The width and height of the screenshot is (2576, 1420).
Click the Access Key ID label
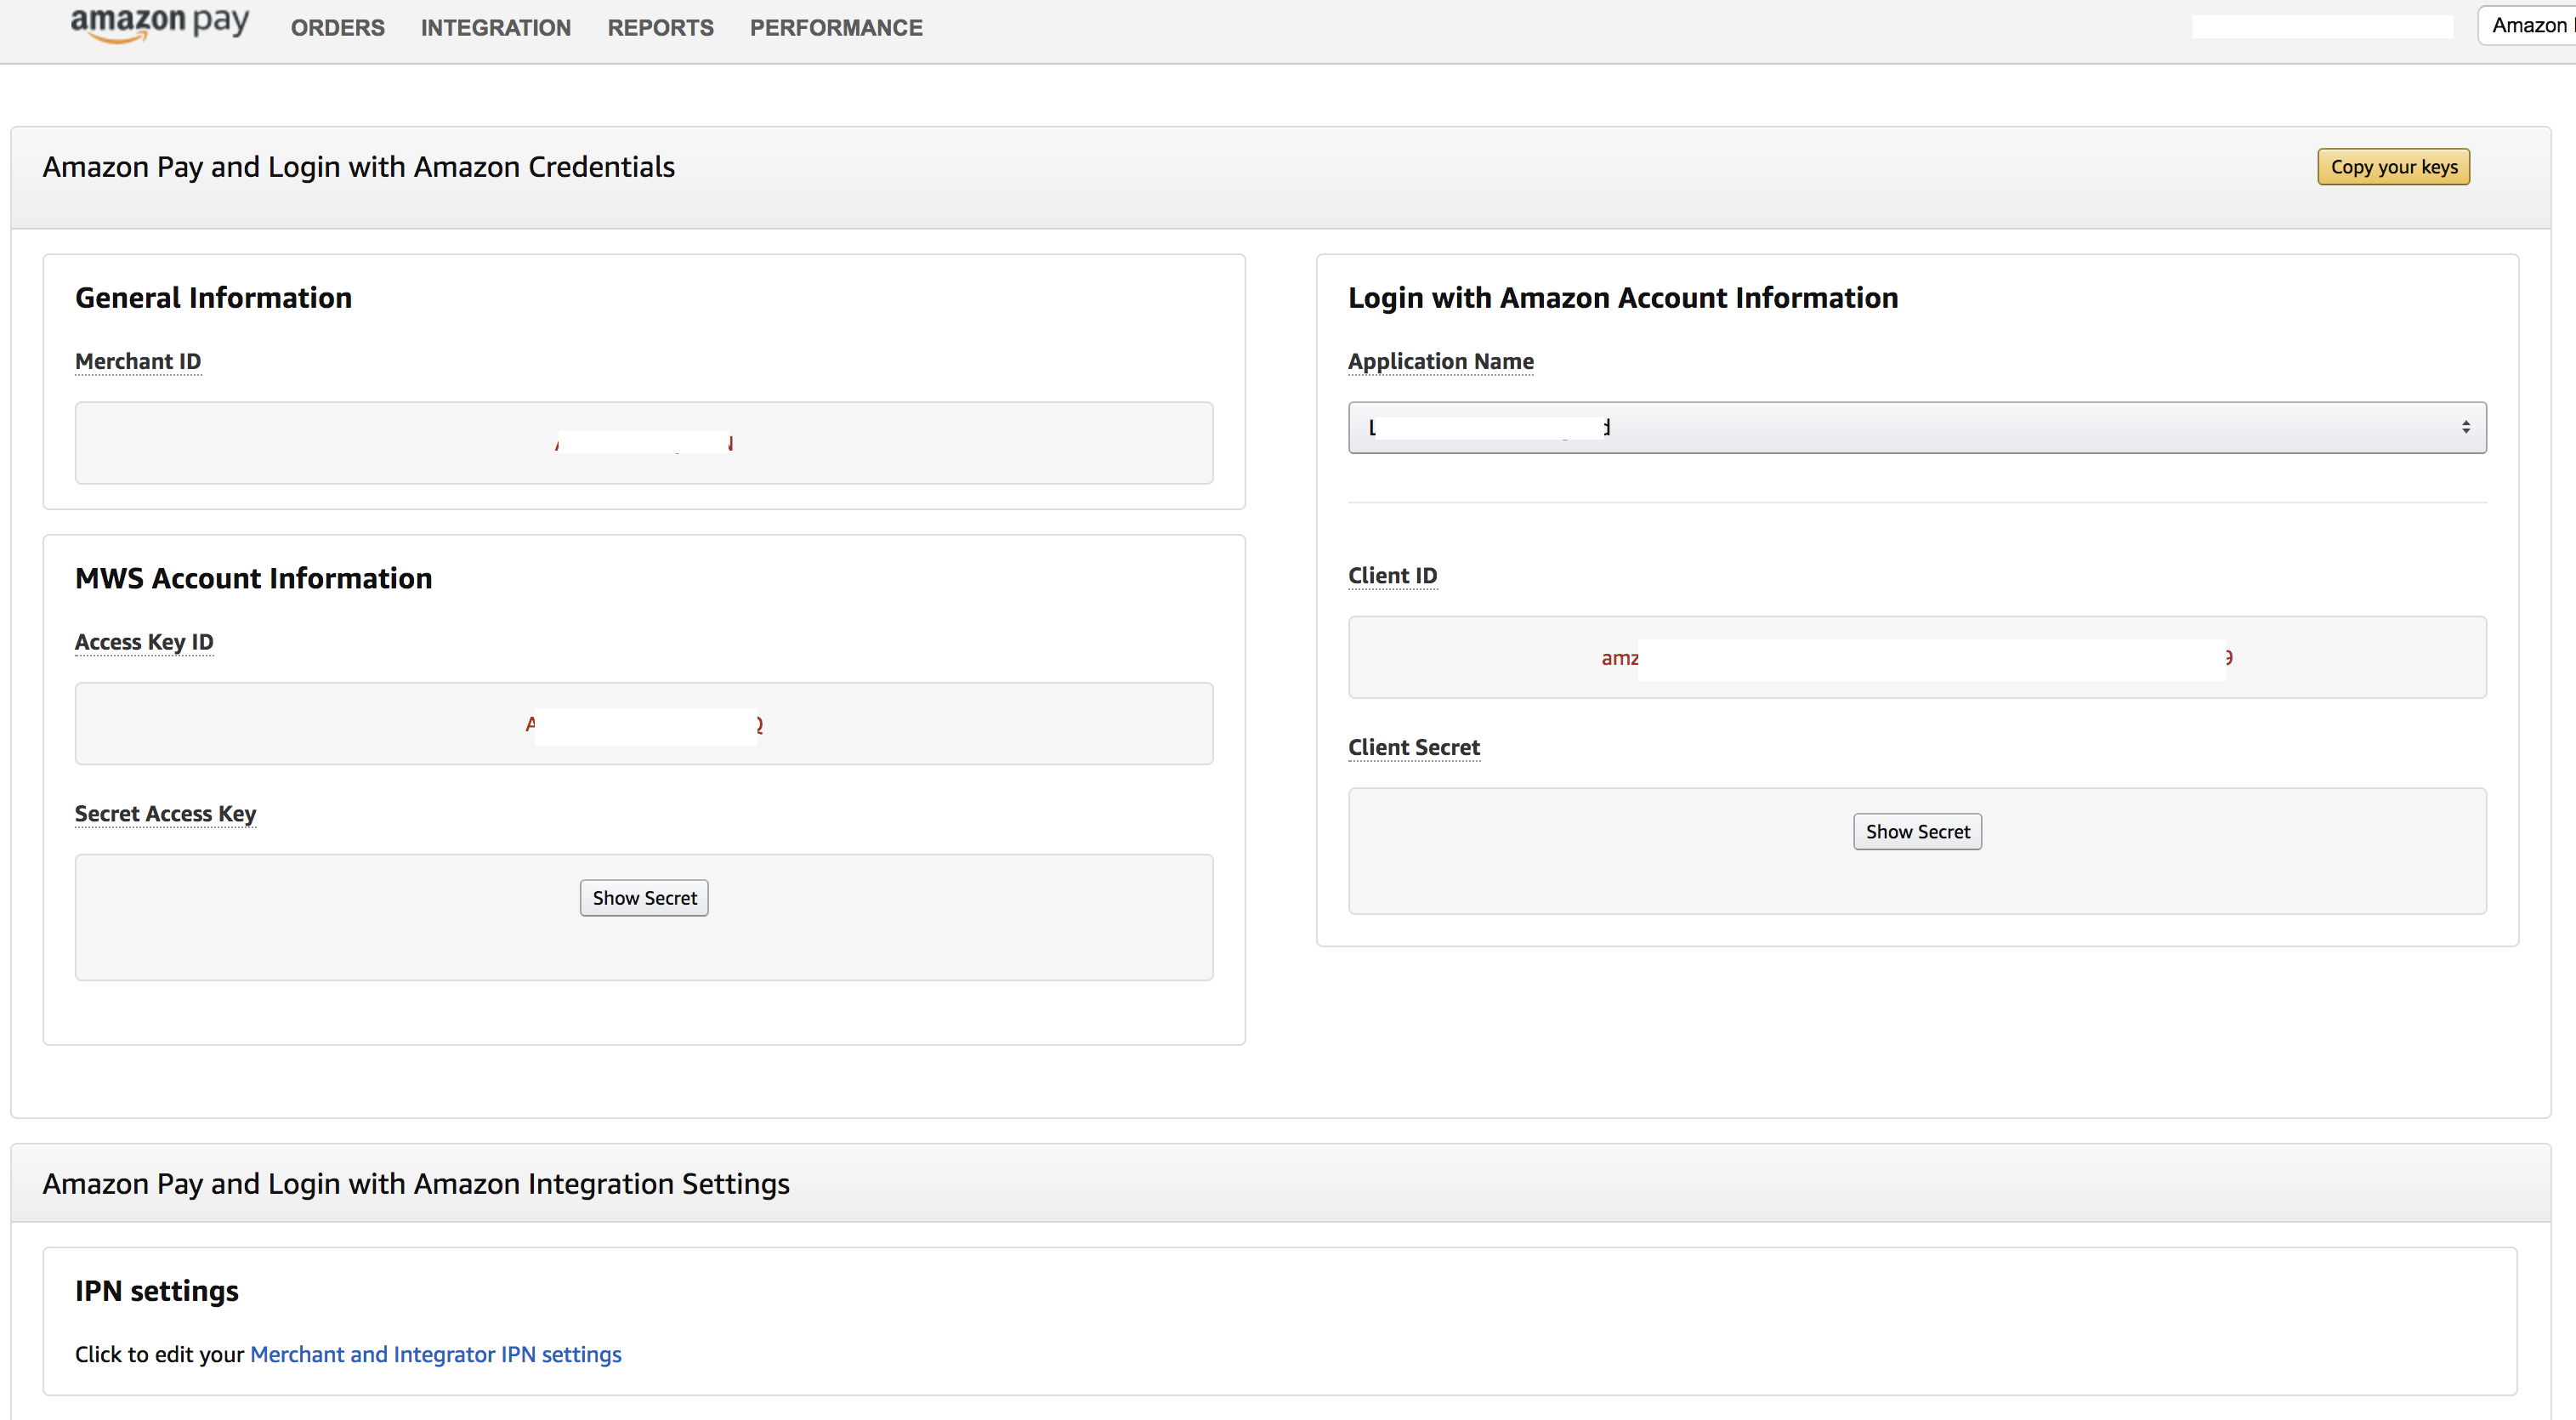tap(144, 642)
